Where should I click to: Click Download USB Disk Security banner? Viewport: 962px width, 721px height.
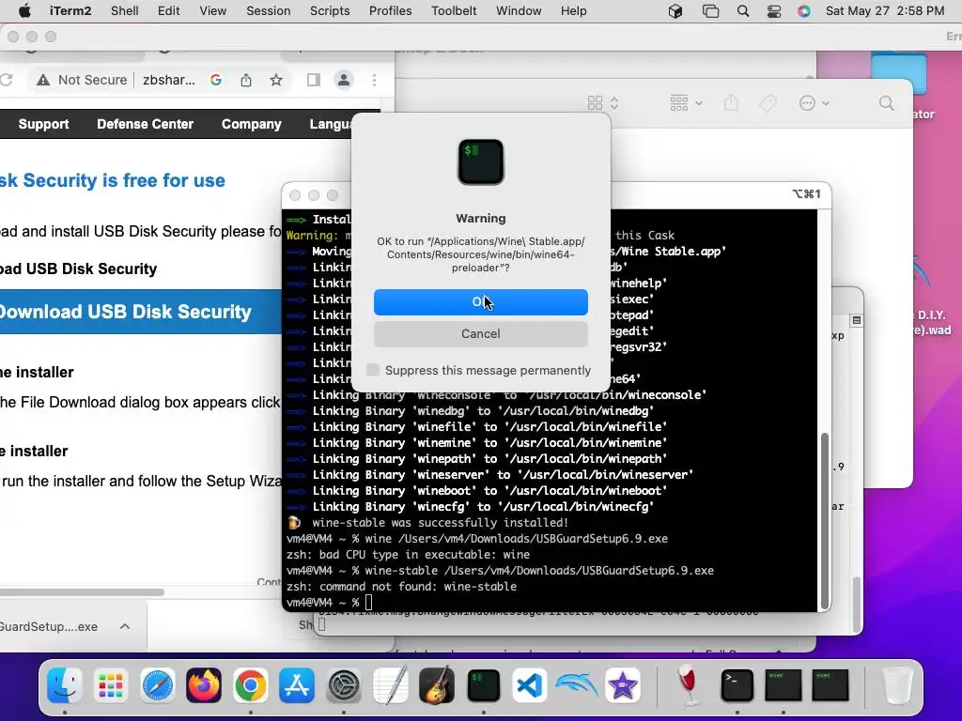[x=141, y=312]
